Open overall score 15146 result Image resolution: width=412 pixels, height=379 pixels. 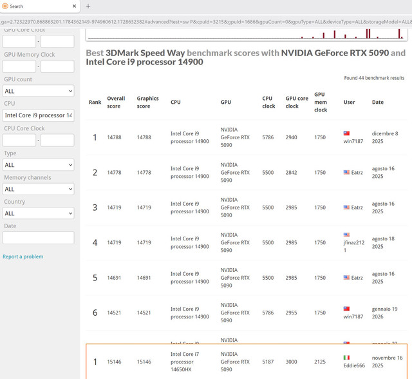point(114,362)
